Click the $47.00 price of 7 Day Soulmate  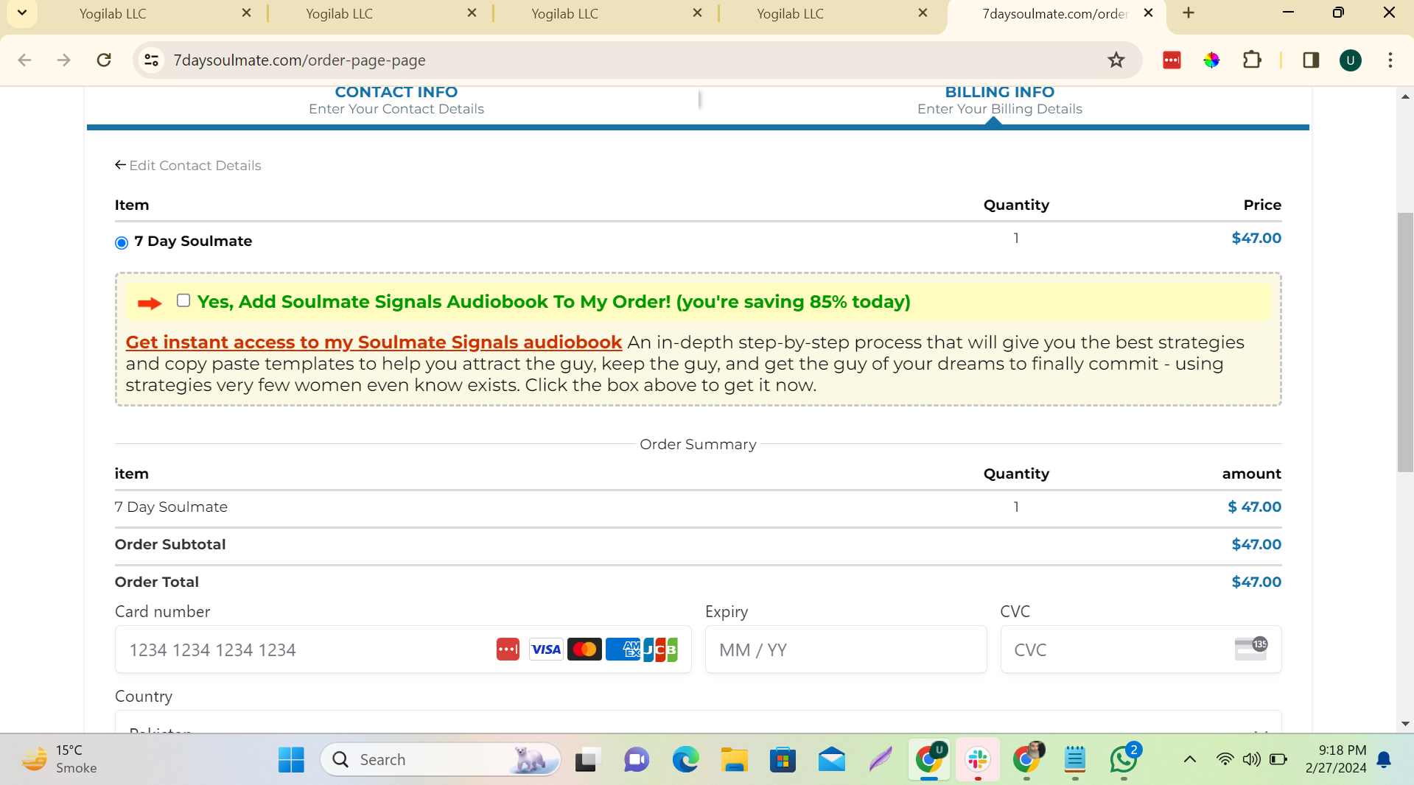[1256, 238]
